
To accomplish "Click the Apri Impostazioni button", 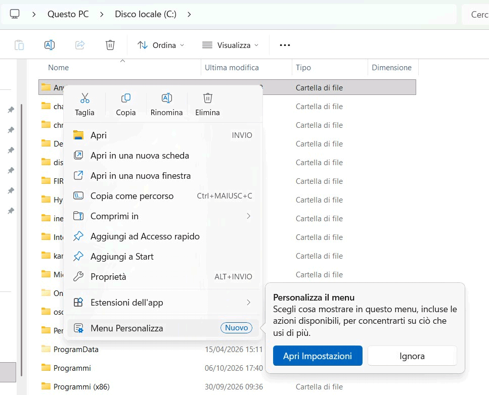I will pos(318,356).
